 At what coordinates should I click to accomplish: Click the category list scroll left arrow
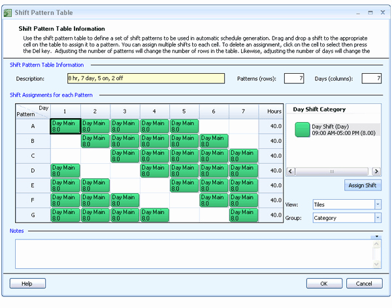[290, 172]
